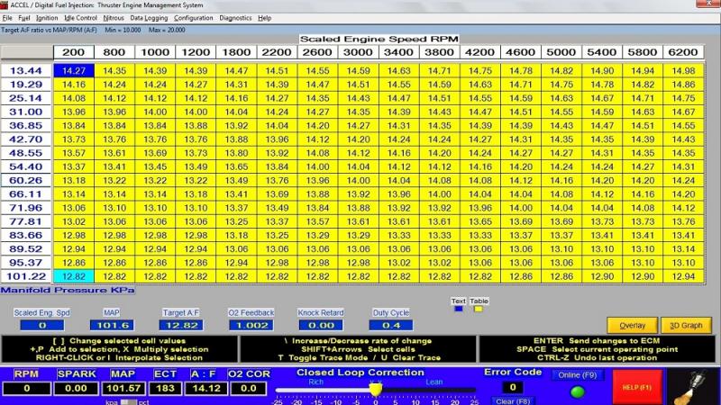
Task: Click the MAP value field showing 101.6
Action: [x=112, y=325]
